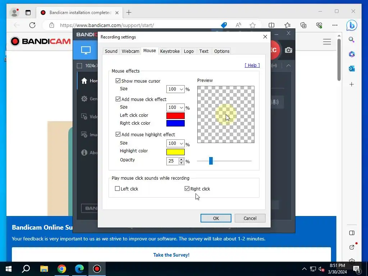
Task: Disable Right click sound checkbox
Action: [187, 188]
